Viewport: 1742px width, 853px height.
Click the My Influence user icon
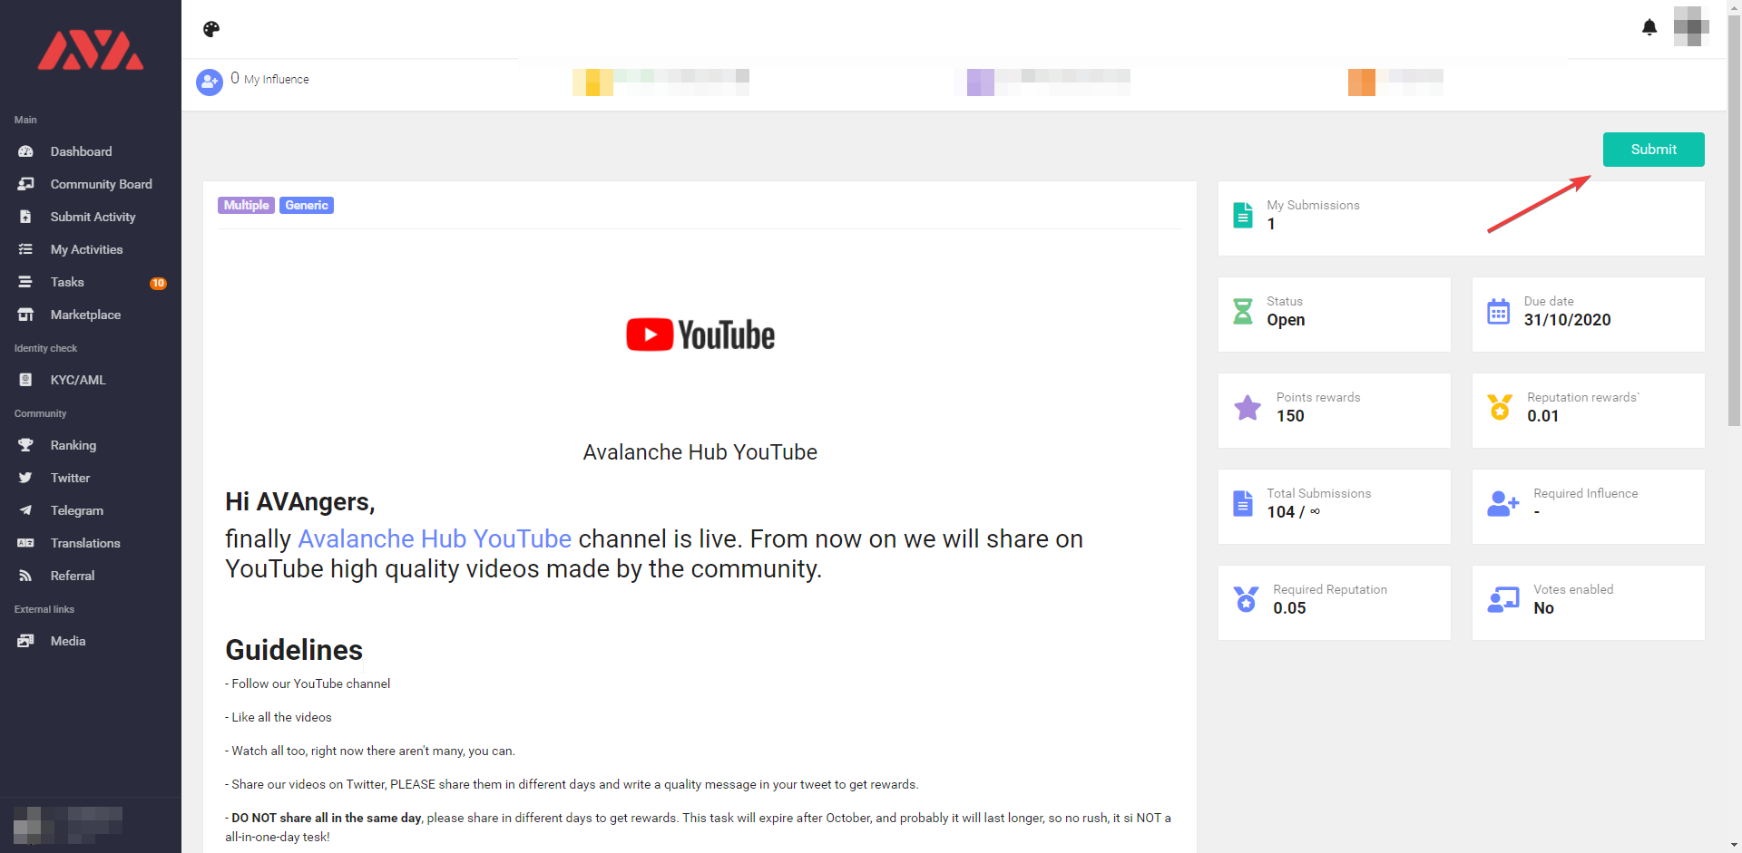[210, 82]
